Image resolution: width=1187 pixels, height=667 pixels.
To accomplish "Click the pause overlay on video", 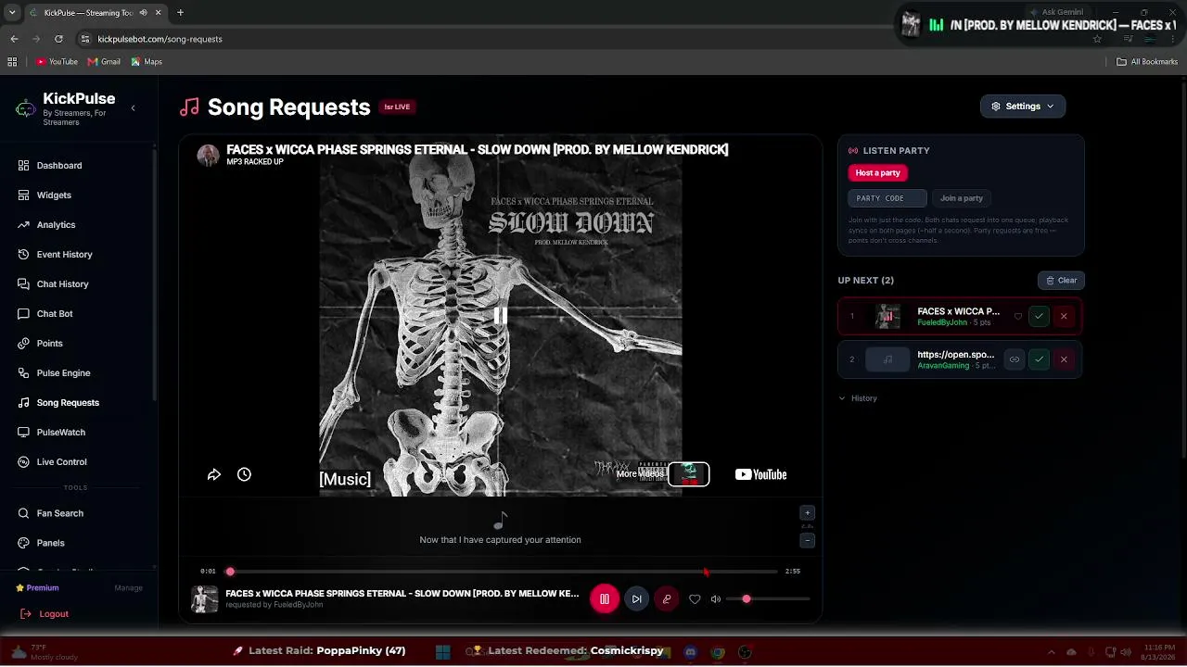I will [500, 316].
